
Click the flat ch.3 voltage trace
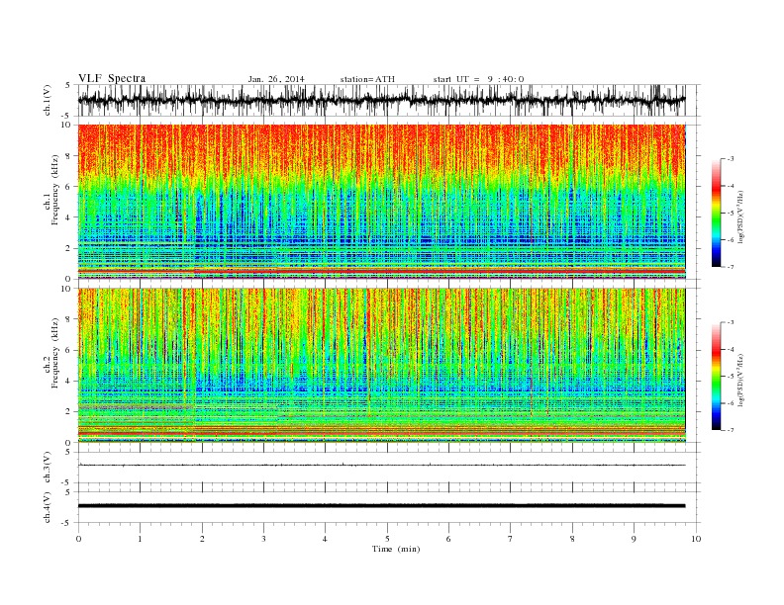pyautogui.click(x=381, y=466)
